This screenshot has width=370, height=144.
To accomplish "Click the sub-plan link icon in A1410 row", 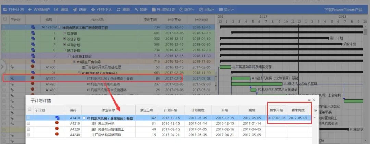I will 12,79.
